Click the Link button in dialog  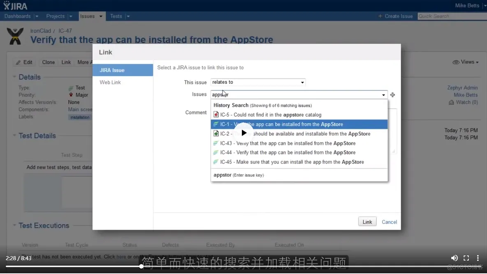coord(367,221)
